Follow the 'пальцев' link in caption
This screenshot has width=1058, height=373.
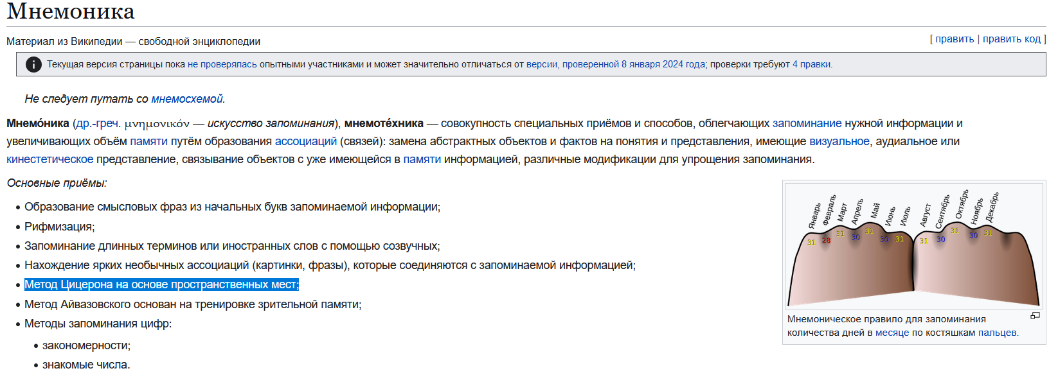(x=997, y=333)
